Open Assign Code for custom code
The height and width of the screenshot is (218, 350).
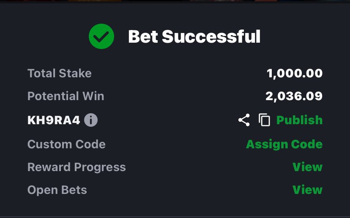[284, 144]
